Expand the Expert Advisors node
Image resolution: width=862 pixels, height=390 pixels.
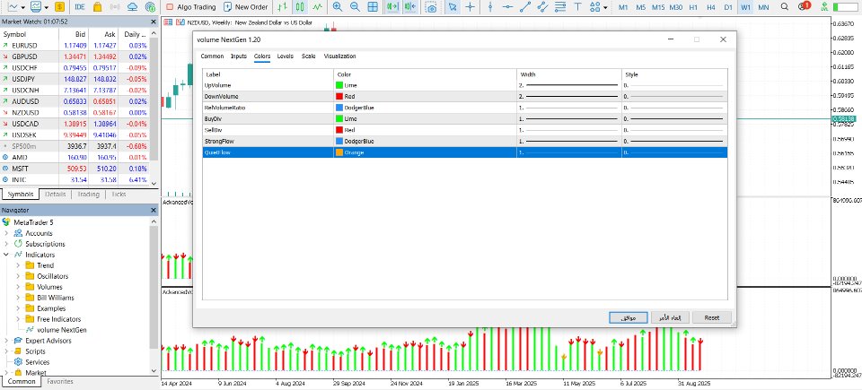(6, 341)
